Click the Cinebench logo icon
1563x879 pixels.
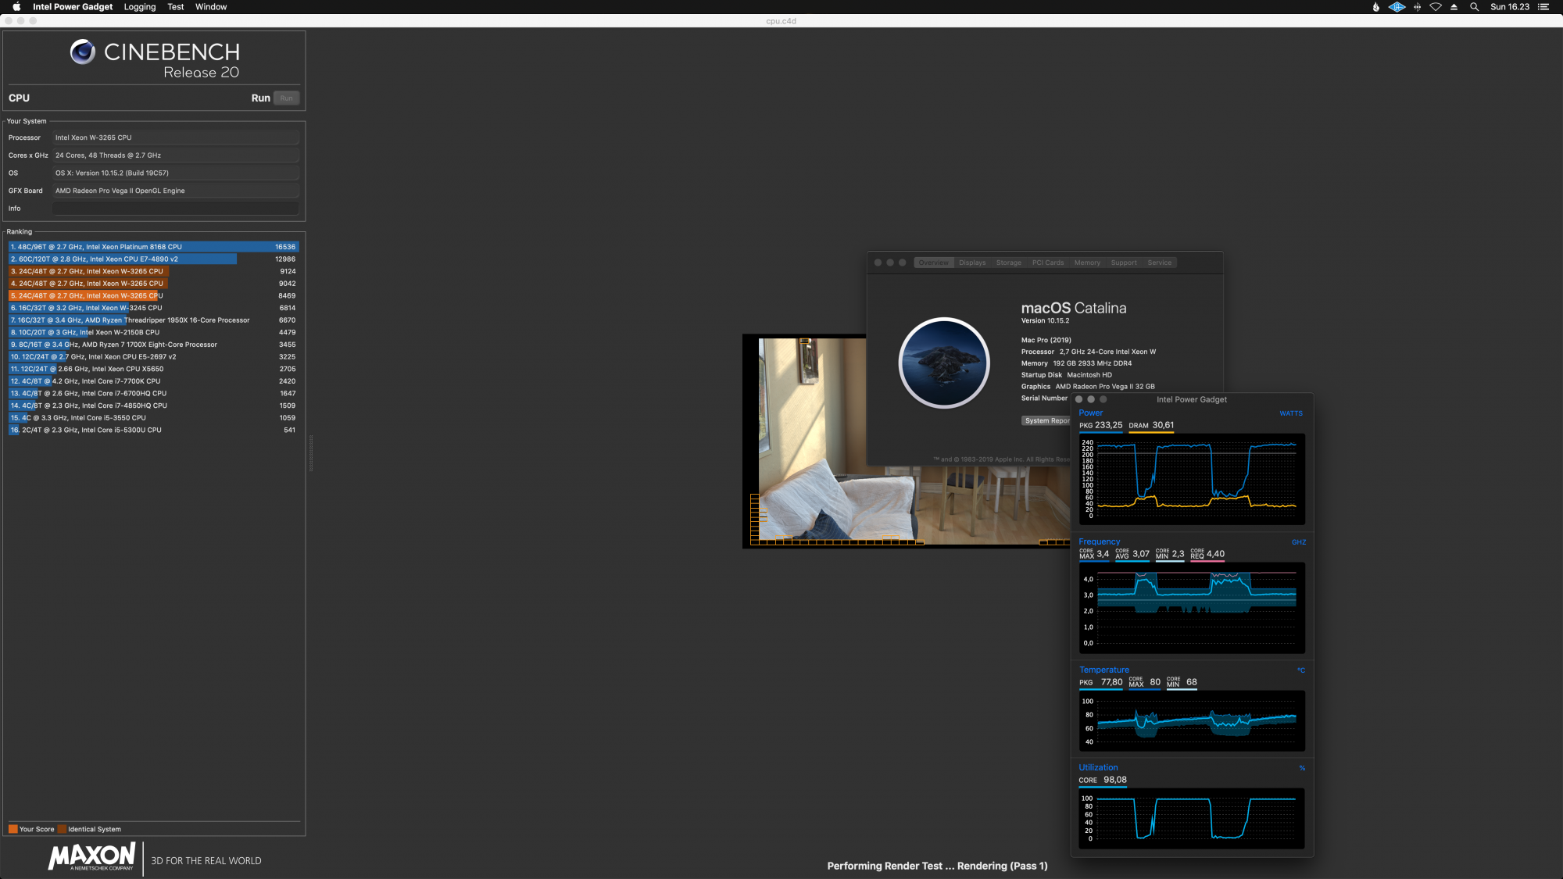83,52
